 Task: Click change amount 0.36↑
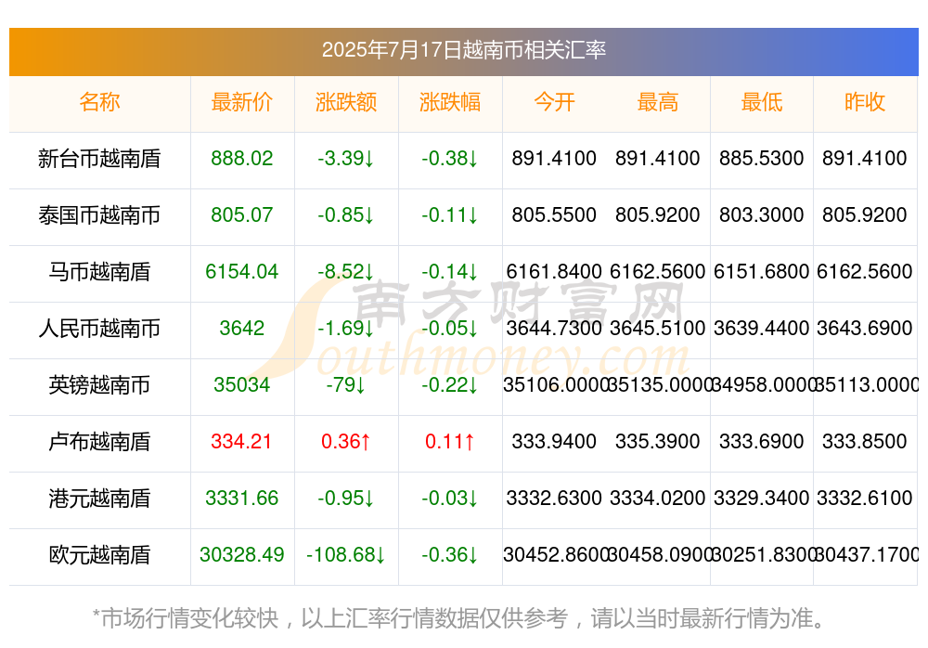point(346,441)
